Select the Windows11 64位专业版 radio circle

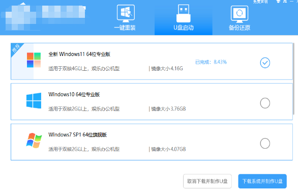(265, 63)
